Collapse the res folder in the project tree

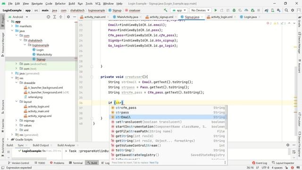pos(12,78)
